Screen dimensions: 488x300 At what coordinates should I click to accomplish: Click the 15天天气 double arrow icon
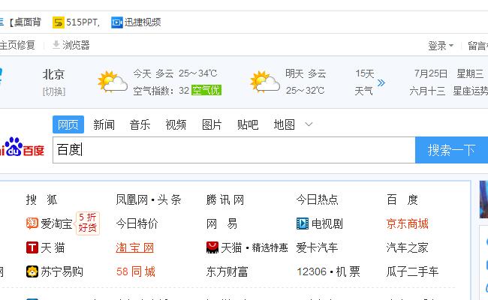click(x=381, y=82)
